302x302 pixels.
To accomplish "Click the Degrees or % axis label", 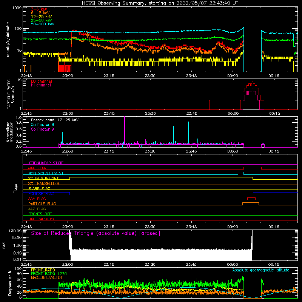I will [10, 283].
